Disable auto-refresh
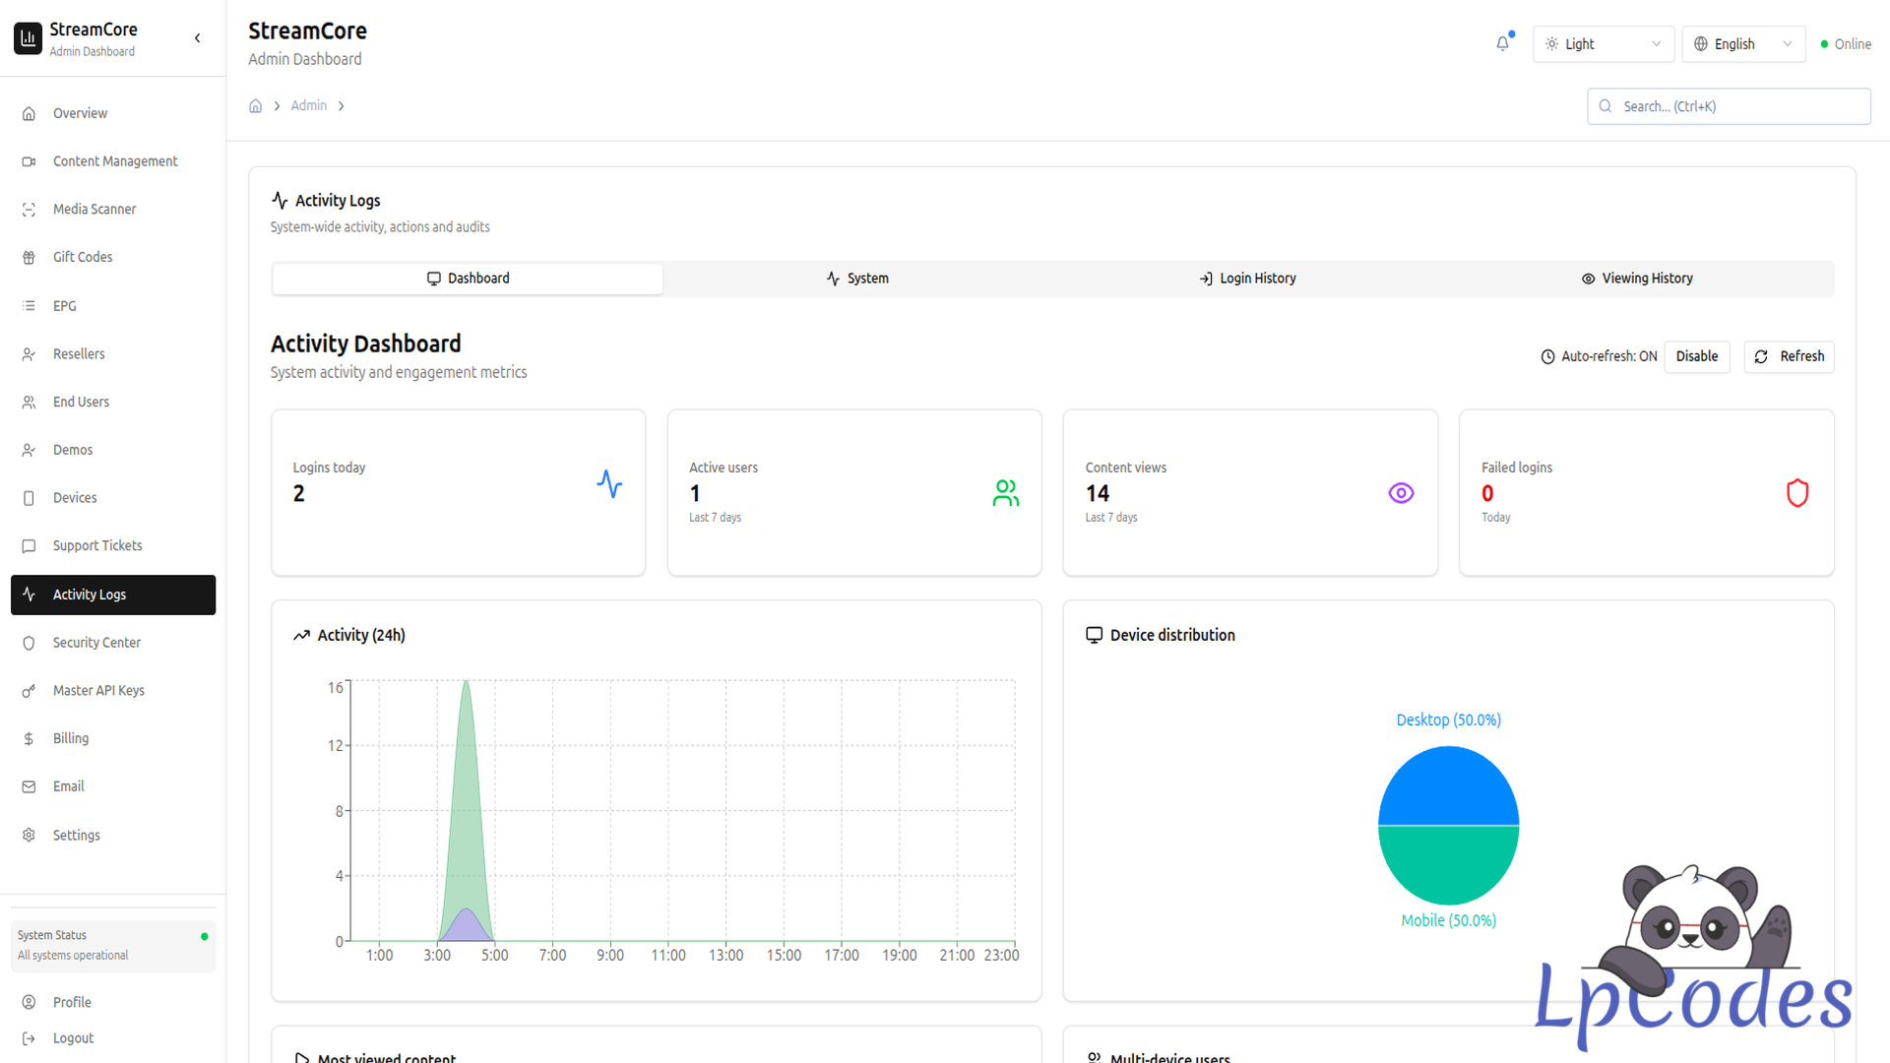The image size is (1890, 1063). coord(1696,356)
